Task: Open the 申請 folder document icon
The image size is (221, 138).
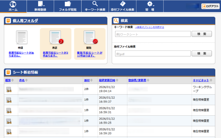Action: click(x=22, y=38)
